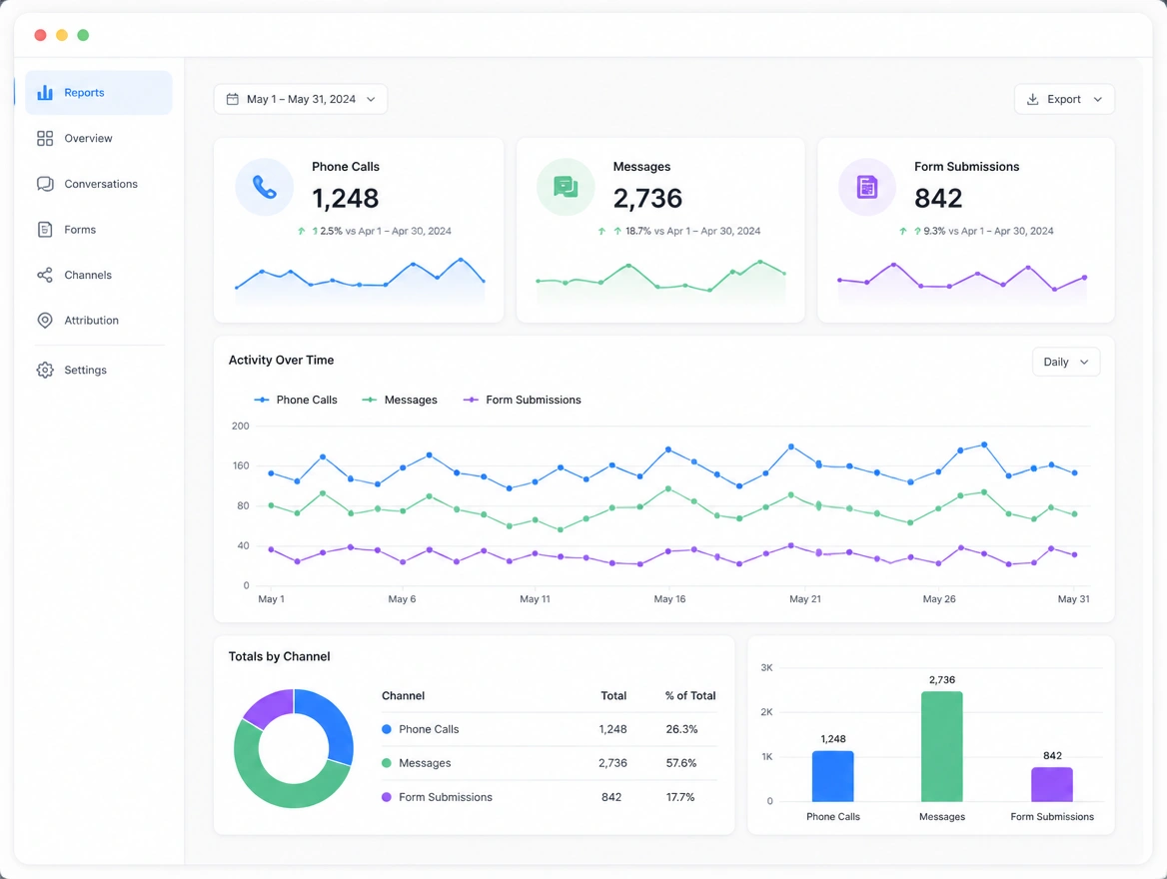Click the blue donut chart segment
The width and height of the screenshot is (1167, 879).
pyautogui.click(x=334, y=722)
